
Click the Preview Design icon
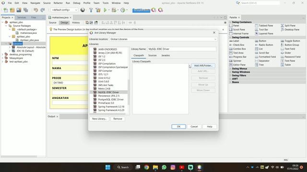(x=96, y=22)
